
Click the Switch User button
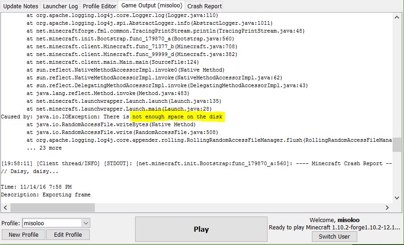[334, 236]
